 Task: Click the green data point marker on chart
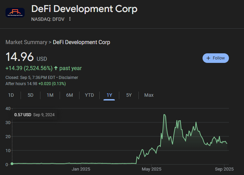point(12,164)
